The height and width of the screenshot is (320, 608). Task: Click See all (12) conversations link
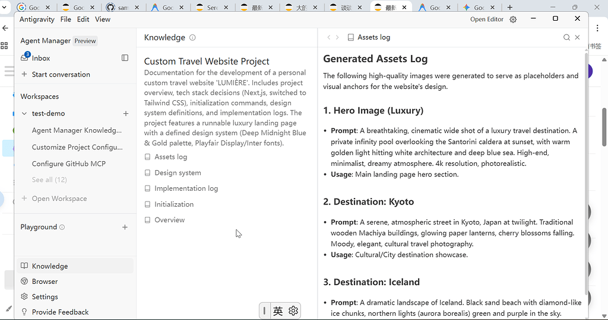point(49,180)
